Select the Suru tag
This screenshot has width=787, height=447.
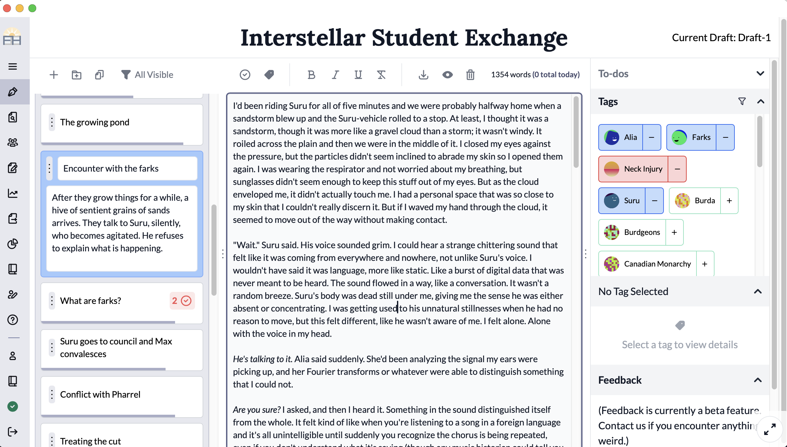coord(622,201)
